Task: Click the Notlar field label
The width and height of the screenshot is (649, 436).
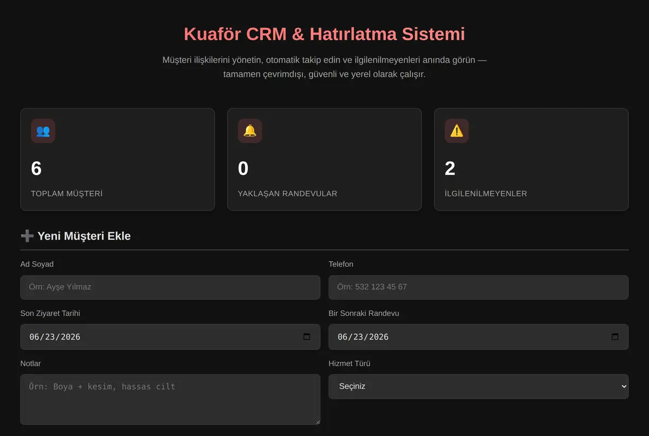Action: (30, 364)
